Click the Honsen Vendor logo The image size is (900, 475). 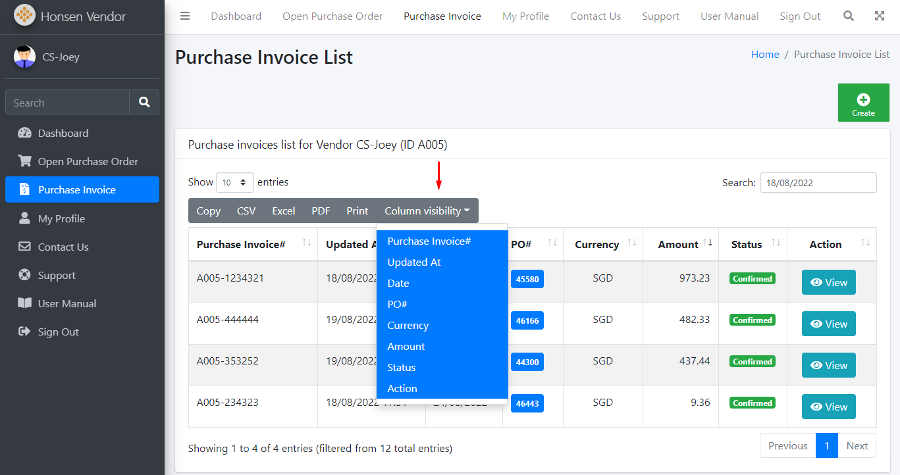24,16
